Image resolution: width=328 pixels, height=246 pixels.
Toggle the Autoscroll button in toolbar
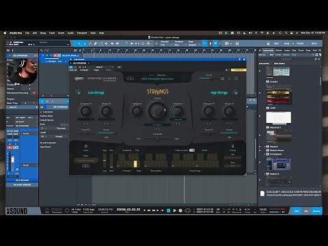[215, 43]
